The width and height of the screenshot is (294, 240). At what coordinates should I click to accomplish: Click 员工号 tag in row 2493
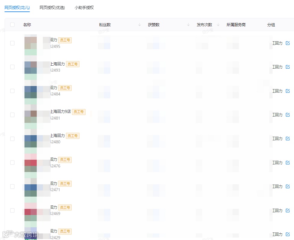[73, 64]
